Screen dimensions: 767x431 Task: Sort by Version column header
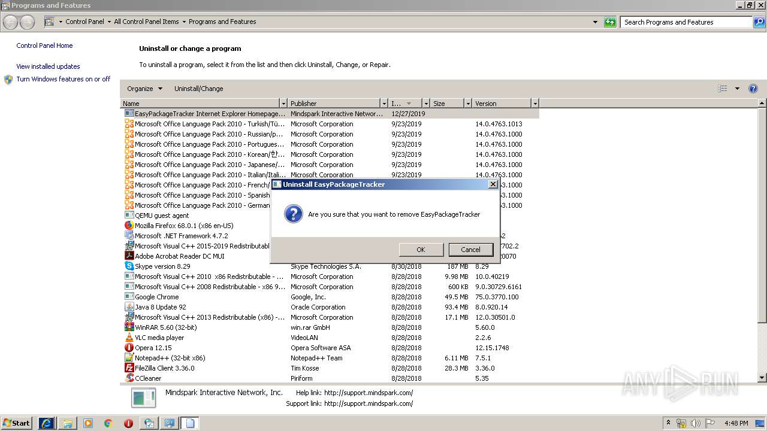[502, 104]
